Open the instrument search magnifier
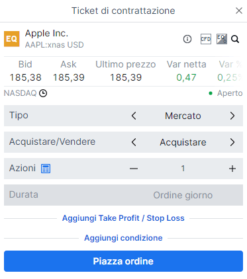 pyautogui.click(x=235, y=39)
